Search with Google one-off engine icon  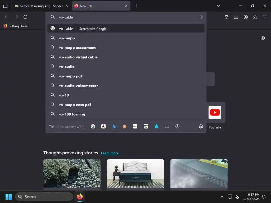point(93,126)
